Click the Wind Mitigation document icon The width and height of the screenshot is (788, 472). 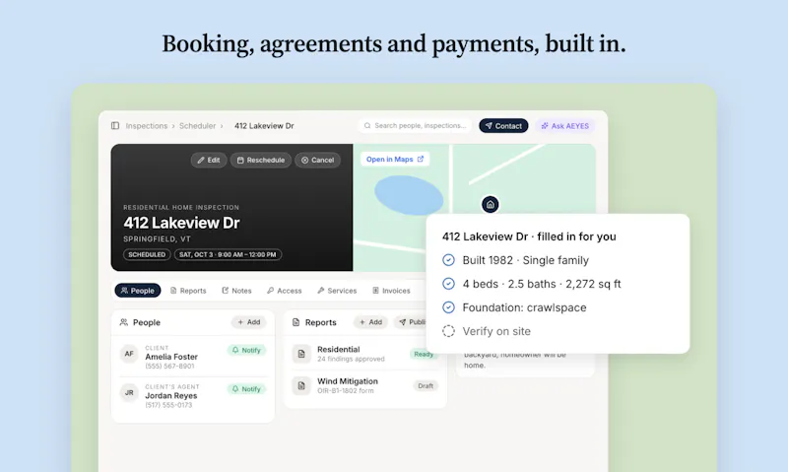click(x=301, y=385)
